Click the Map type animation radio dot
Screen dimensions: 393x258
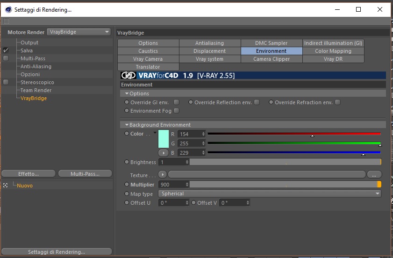127,193
